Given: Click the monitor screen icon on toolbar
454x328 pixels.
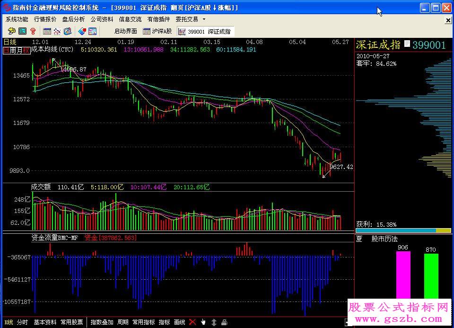Looking at the screenshot, I should coord(91,31).
